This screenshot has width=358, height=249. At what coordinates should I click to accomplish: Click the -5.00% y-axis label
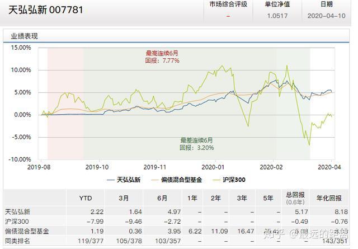click(21, 137)
